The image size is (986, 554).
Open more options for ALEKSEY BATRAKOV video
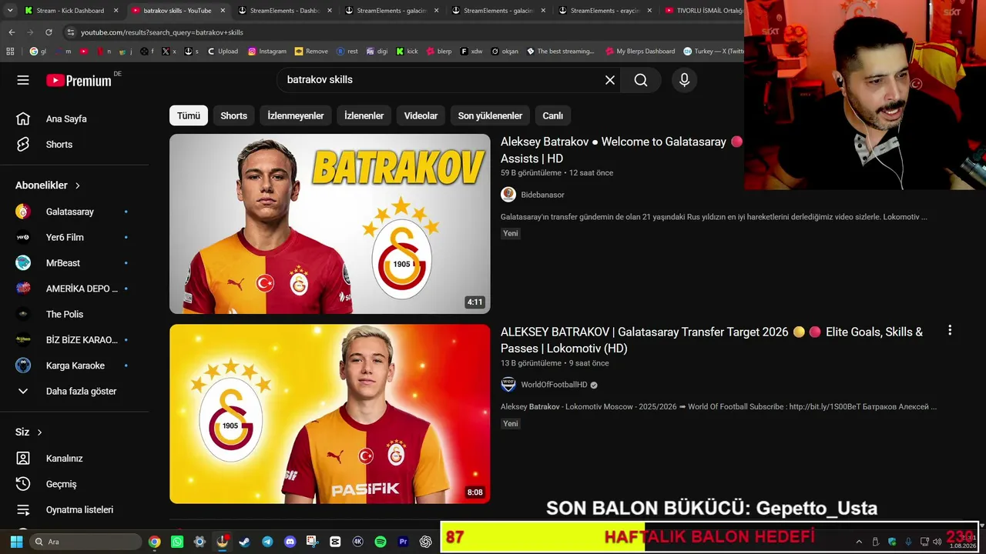(950, 330)
